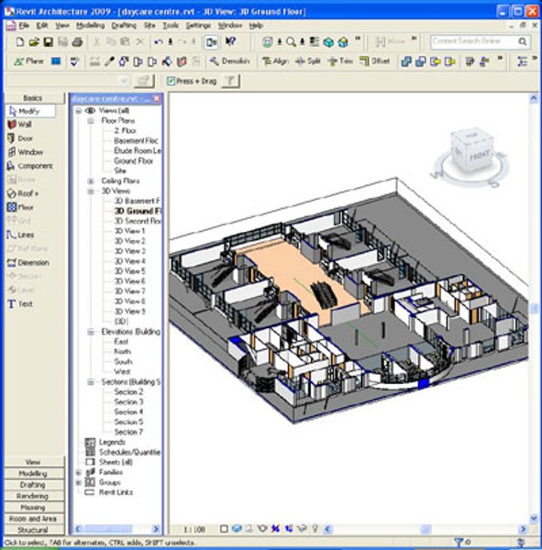542x550 pixels.
Task: Select the Align tool
Action: [275, 61]
